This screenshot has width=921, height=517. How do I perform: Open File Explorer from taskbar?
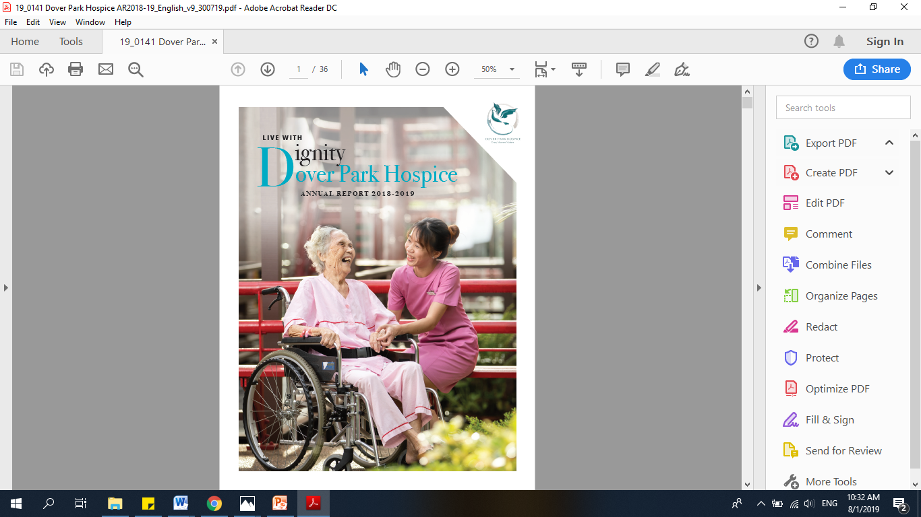click(x=115, y=504)
